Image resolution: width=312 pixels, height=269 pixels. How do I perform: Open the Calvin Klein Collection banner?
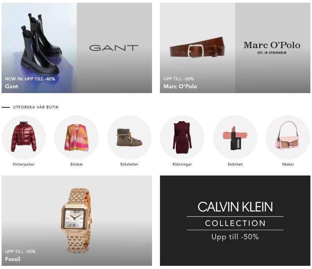pyautogui.click(x=235, y=221)
